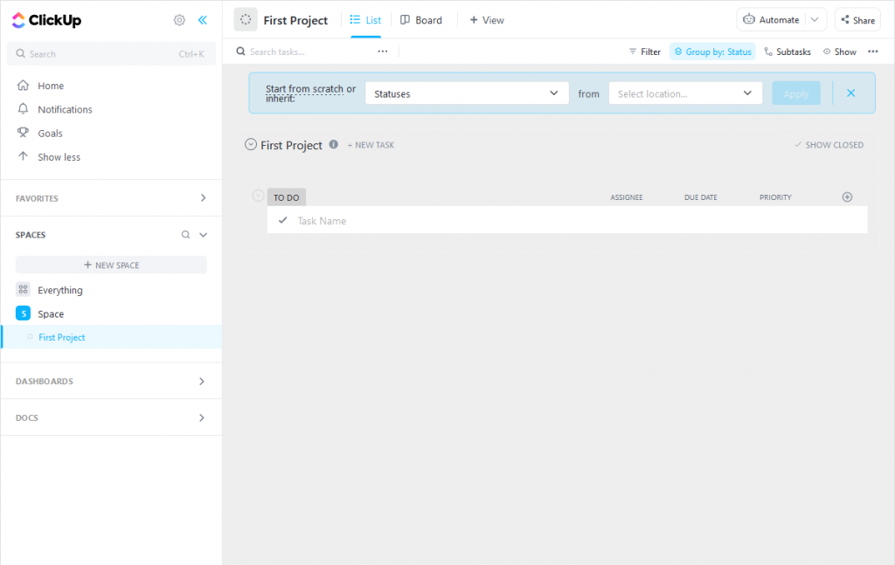895x565 pixels.
Task: Open the Show options
Action: pyautogui.click(x=840, y=52)
